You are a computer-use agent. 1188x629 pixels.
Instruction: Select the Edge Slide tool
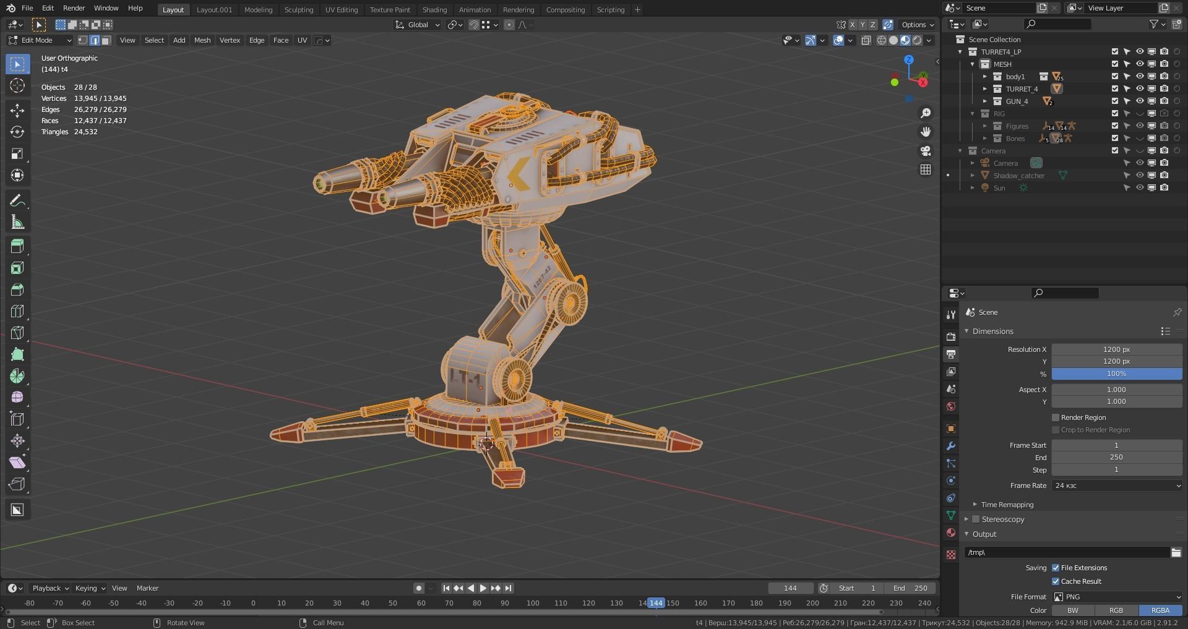click(x=17, y=419)
